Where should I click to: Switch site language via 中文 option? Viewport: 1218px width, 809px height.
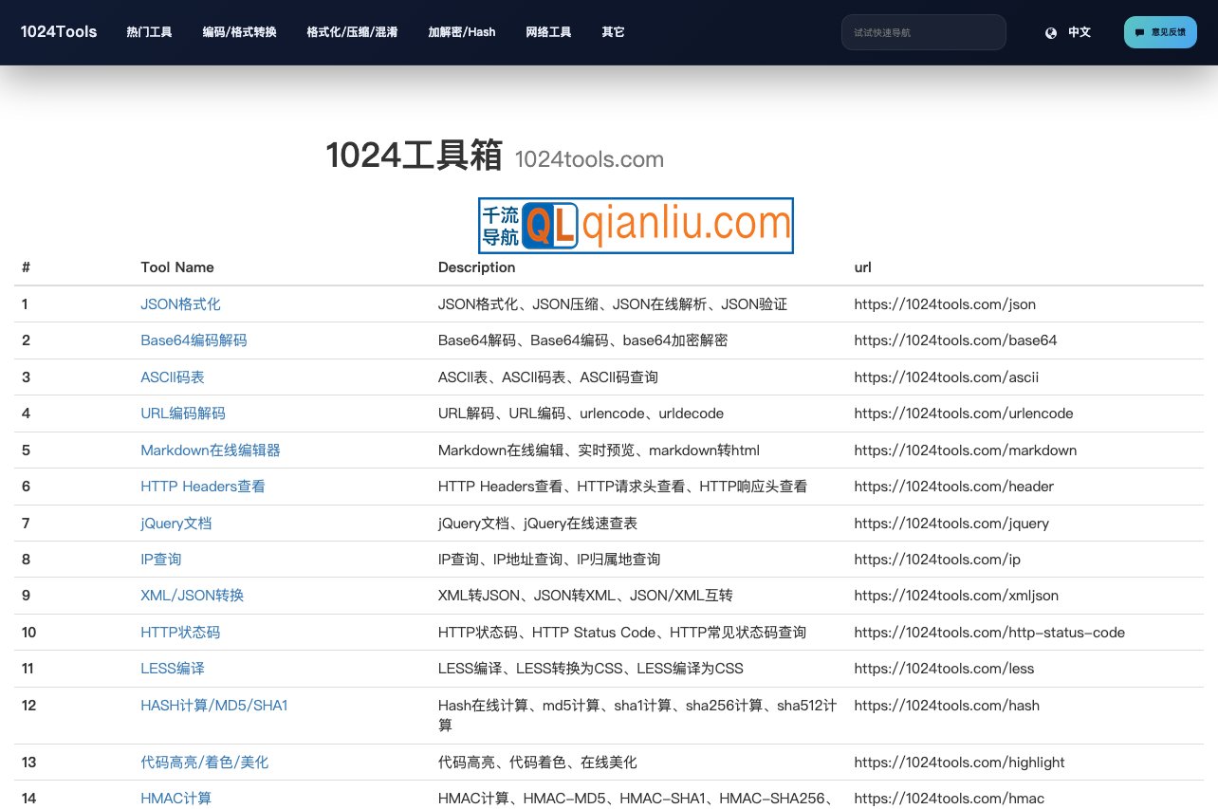[x=1079, y=31]
